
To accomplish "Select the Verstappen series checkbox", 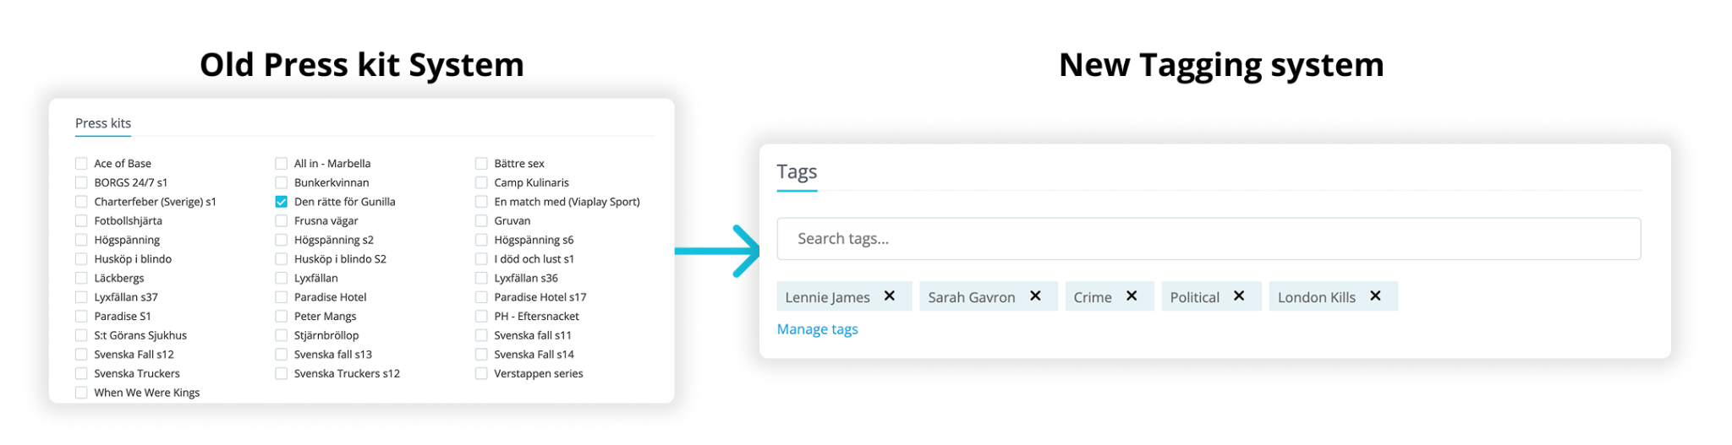I will (x=481, y=373).
